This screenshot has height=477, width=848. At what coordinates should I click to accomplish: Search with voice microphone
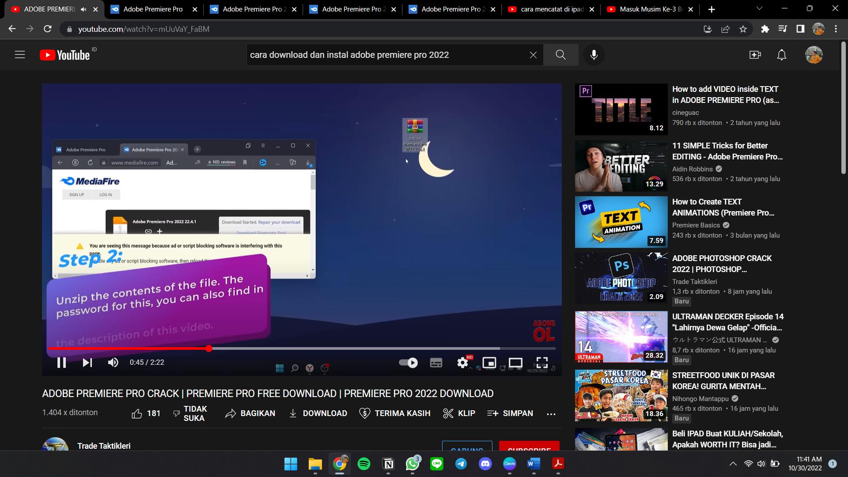coord(594,55)
